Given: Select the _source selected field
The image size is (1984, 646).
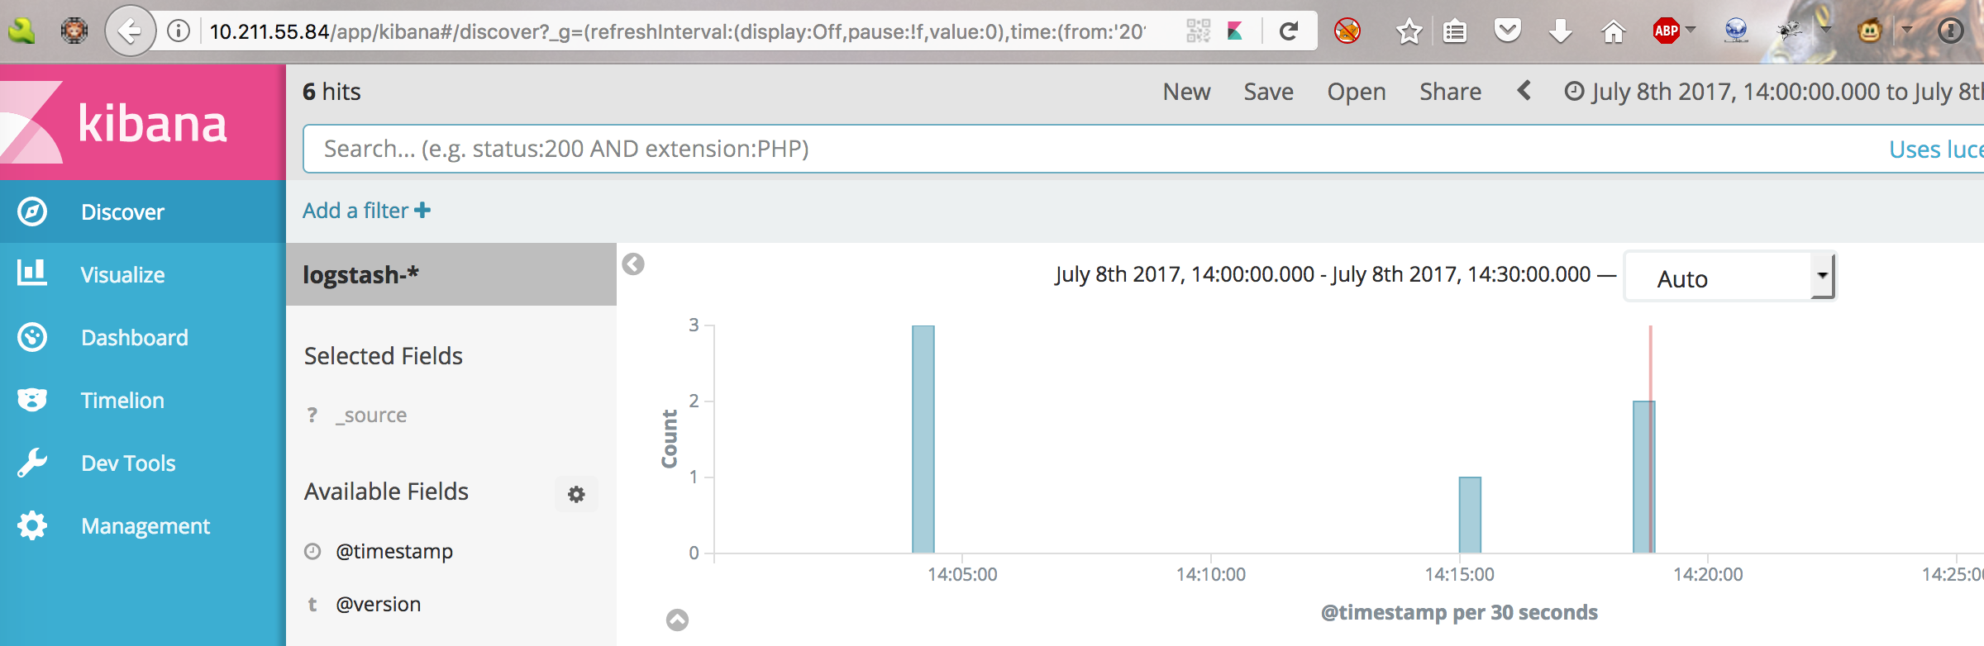Looking at the screenshot, I should pos(371,415).
